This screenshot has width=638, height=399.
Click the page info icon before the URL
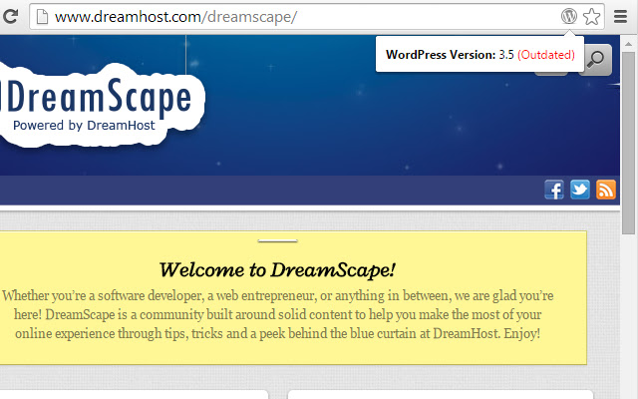[x=42, y=17]
